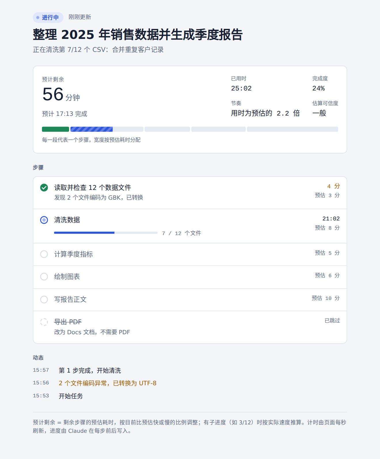
Task: Click the 24% completion value
Action: tap(318, 88)
